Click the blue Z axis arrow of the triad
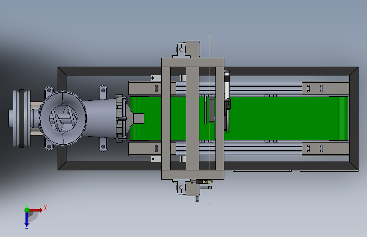 coord(27,219)
